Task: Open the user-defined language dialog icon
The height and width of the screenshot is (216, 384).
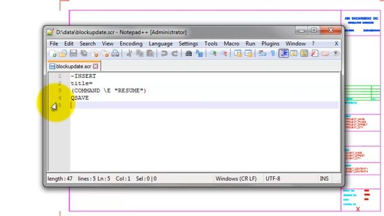Action: click(x=293, y=53)
